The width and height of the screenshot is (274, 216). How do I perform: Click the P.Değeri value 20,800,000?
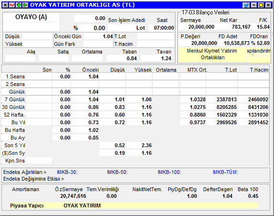pyautogui.click(x=204, y=43)
